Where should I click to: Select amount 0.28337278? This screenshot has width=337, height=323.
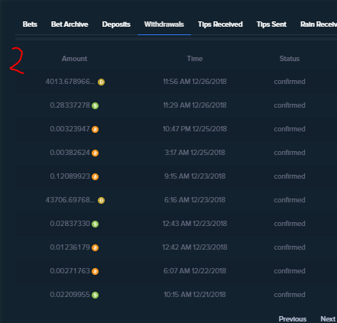(70, 105)
